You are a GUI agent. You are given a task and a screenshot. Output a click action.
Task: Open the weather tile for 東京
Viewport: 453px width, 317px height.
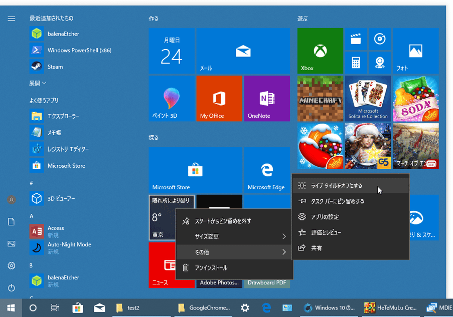tap(163, 217)
